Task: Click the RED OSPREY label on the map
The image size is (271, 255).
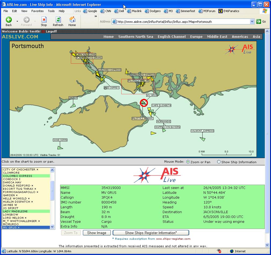Action: coord(112,88)
